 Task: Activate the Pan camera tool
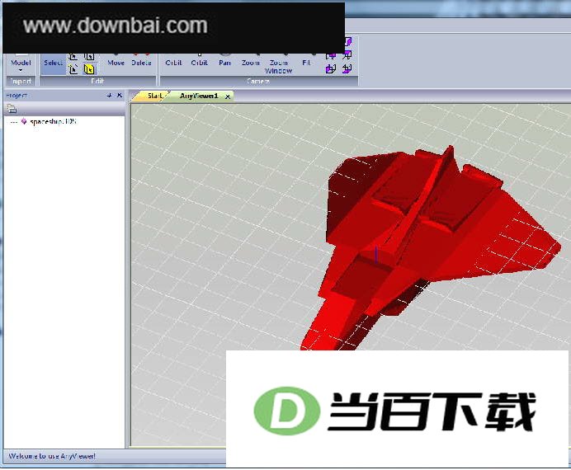pyautogui.click(x=224, y=63)
